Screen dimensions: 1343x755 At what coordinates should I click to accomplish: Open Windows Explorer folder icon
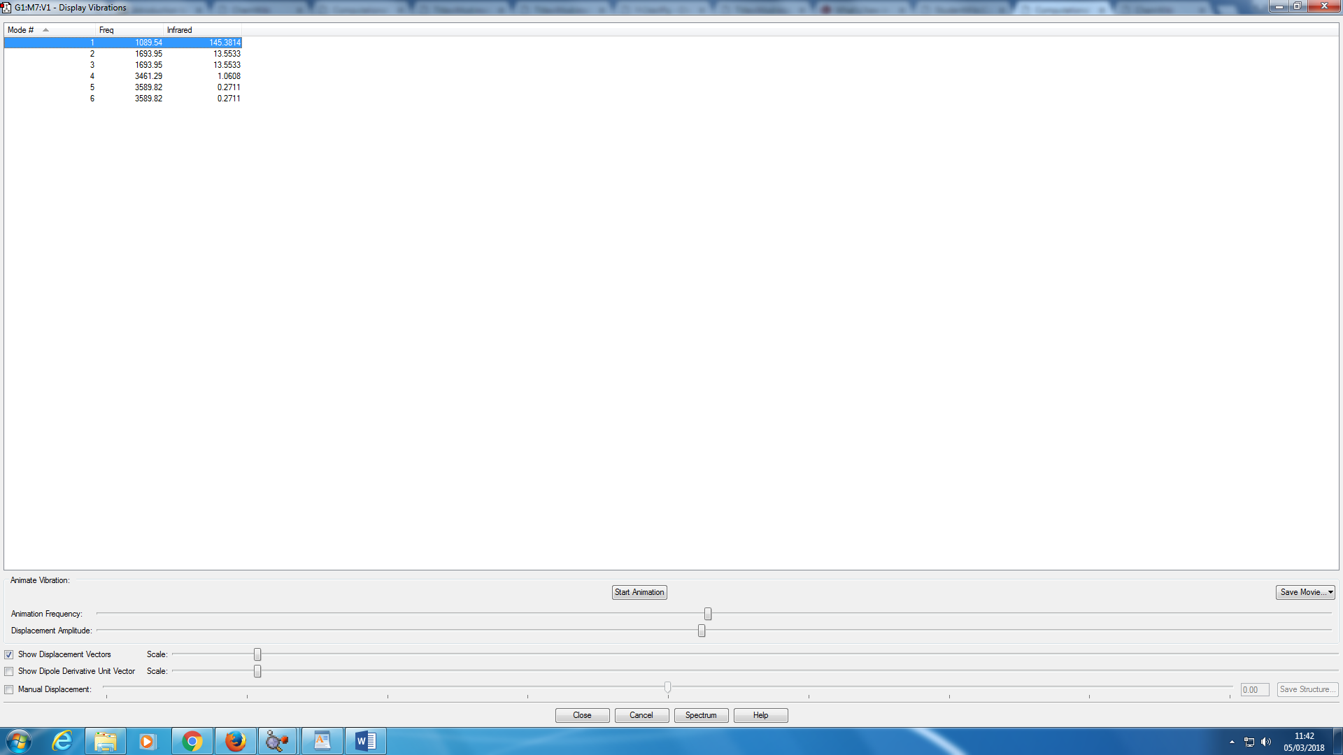(x=106, y=741)
